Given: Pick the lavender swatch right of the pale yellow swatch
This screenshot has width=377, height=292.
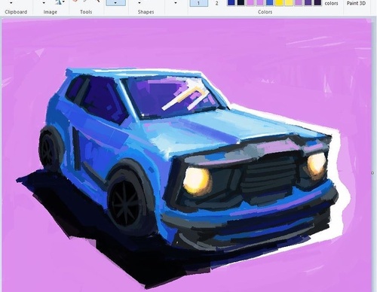Looking at the screenshot, I should click(x=298, y=2).
